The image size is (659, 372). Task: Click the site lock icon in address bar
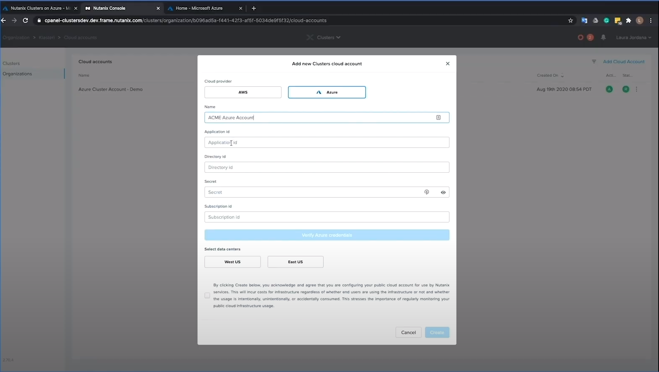click(39, 20)
